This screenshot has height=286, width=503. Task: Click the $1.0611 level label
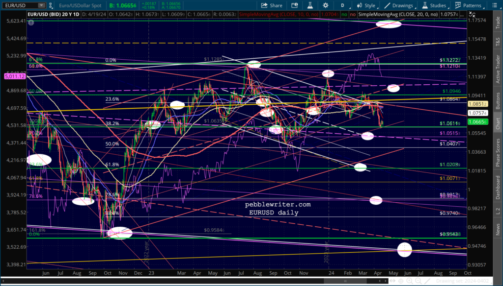tap(450, 123)
